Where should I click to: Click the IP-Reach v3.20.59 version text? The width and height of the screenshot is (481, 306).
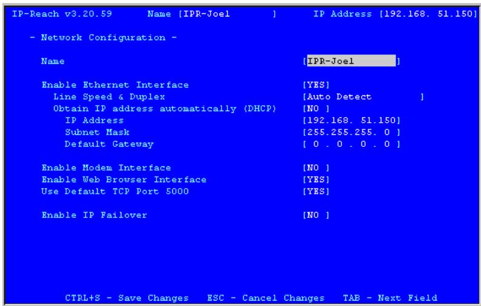tap(62, 14)
